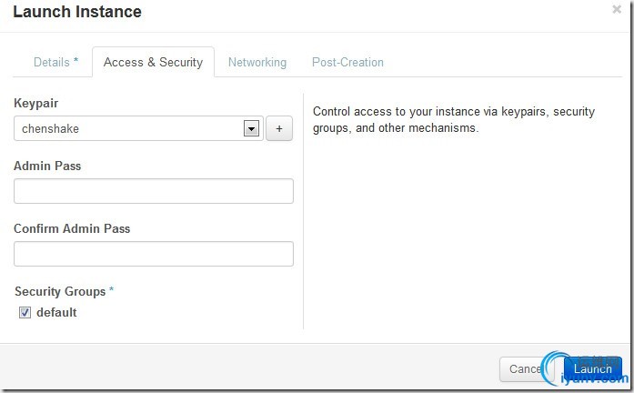Click the Confirm Admin Pass label
Image resolution: width=634 pixels, height=393 pixels.
(x=72, y=229)
